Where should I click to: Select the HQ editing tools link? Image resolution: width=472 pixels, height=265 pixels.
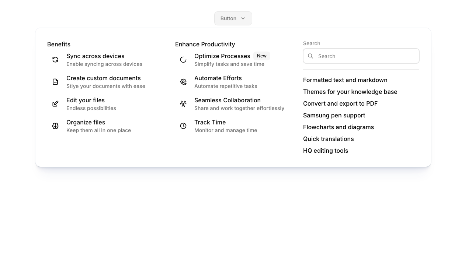click(326, 151)
